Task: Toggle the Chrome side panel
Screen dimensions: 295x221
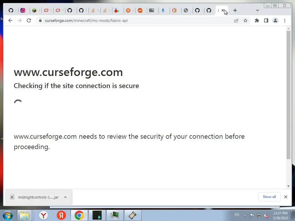Action: [266, 20]
